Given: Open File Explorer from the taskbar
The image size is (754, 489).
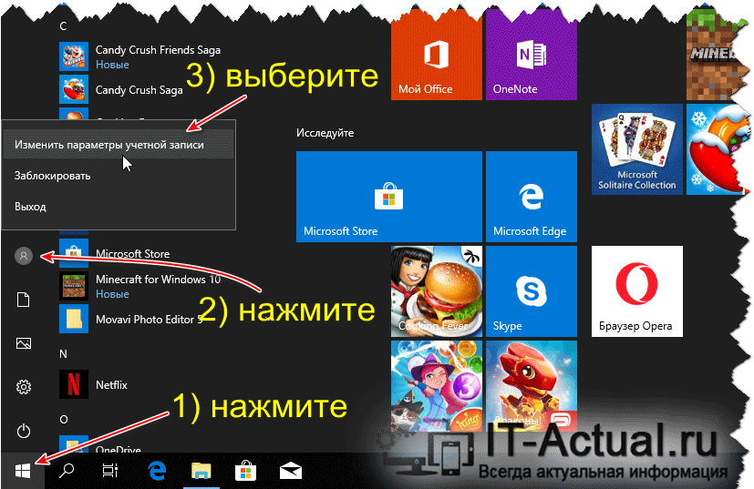Looking at the screenshot, I should coord(201,471).
